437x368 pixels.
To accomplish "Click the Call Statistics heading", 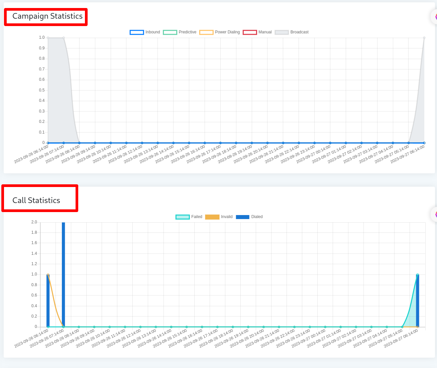I will [36, 200].
